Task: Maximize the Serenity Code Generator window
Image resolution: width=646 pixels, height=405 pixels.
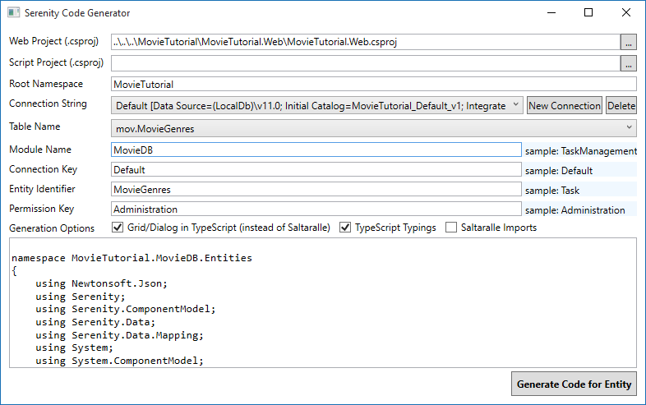Action: [x=588, y=13]
